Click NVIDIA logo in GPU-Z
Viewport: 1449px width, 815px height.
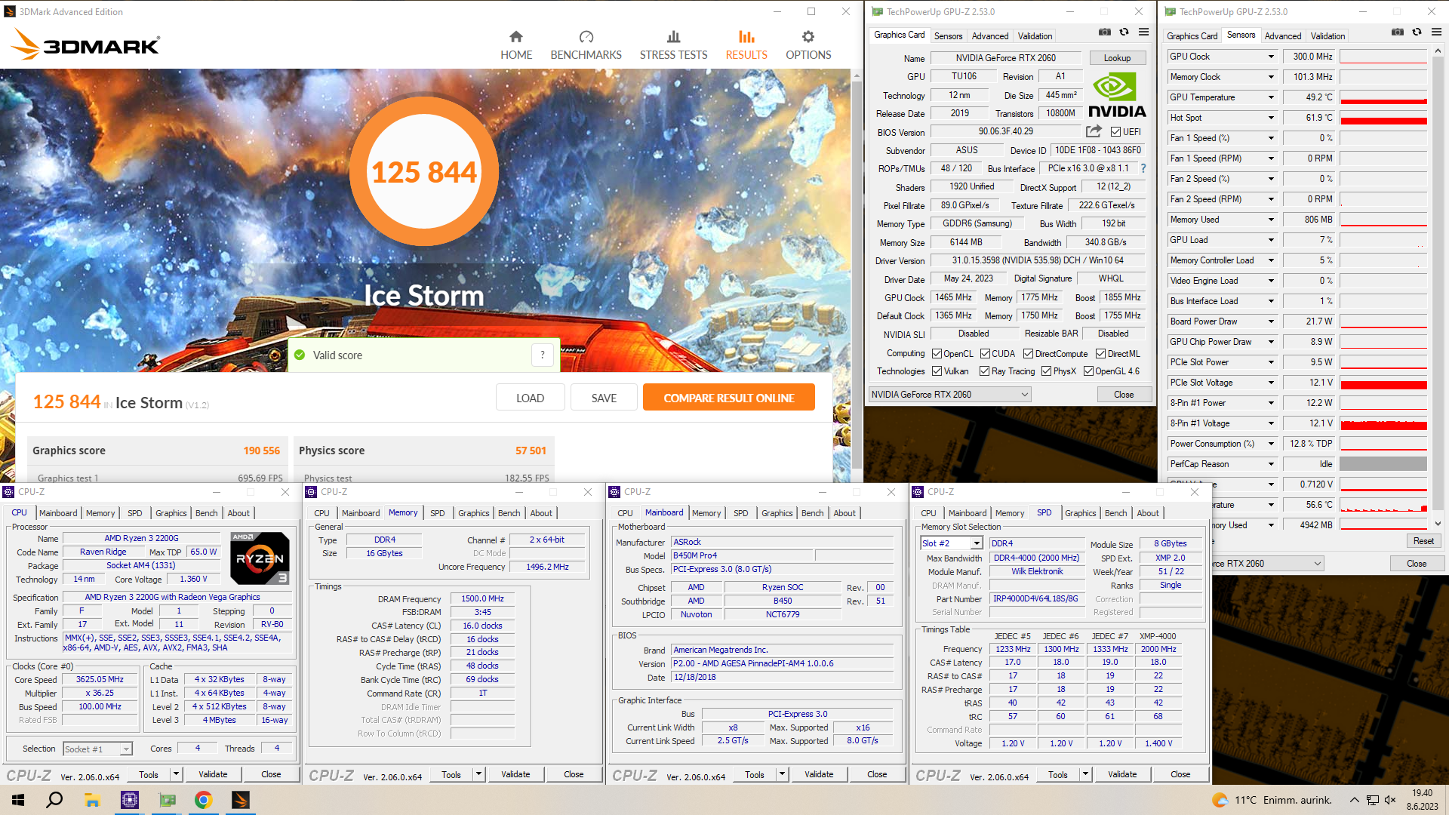[1117, 96]
